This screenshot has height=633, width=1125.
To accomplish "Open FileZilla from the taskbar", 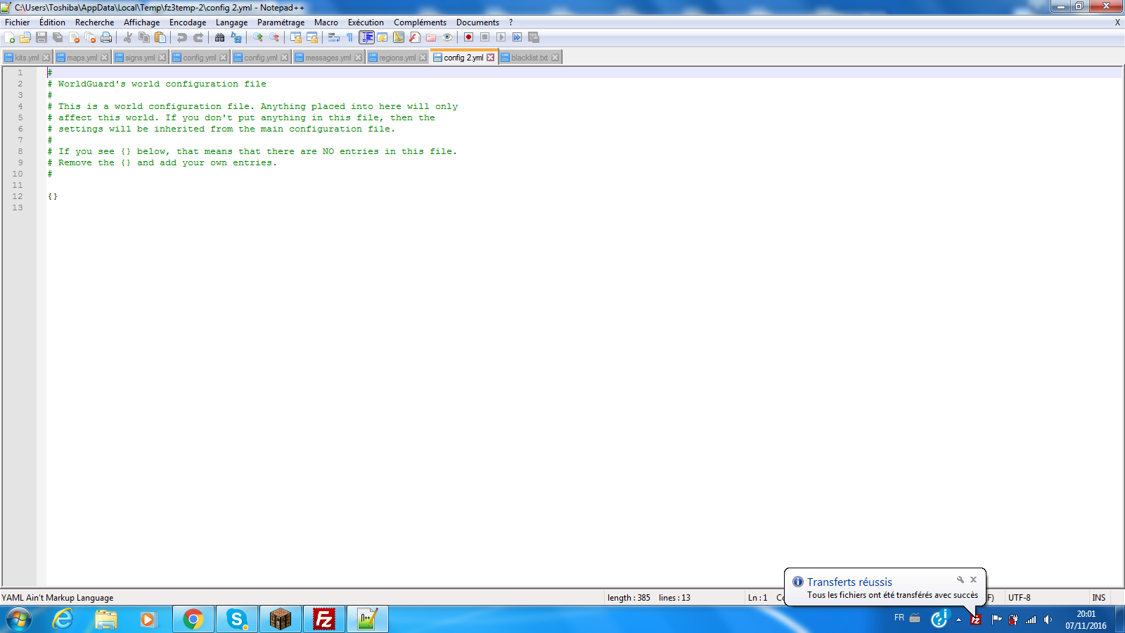I will coord(324,619).
